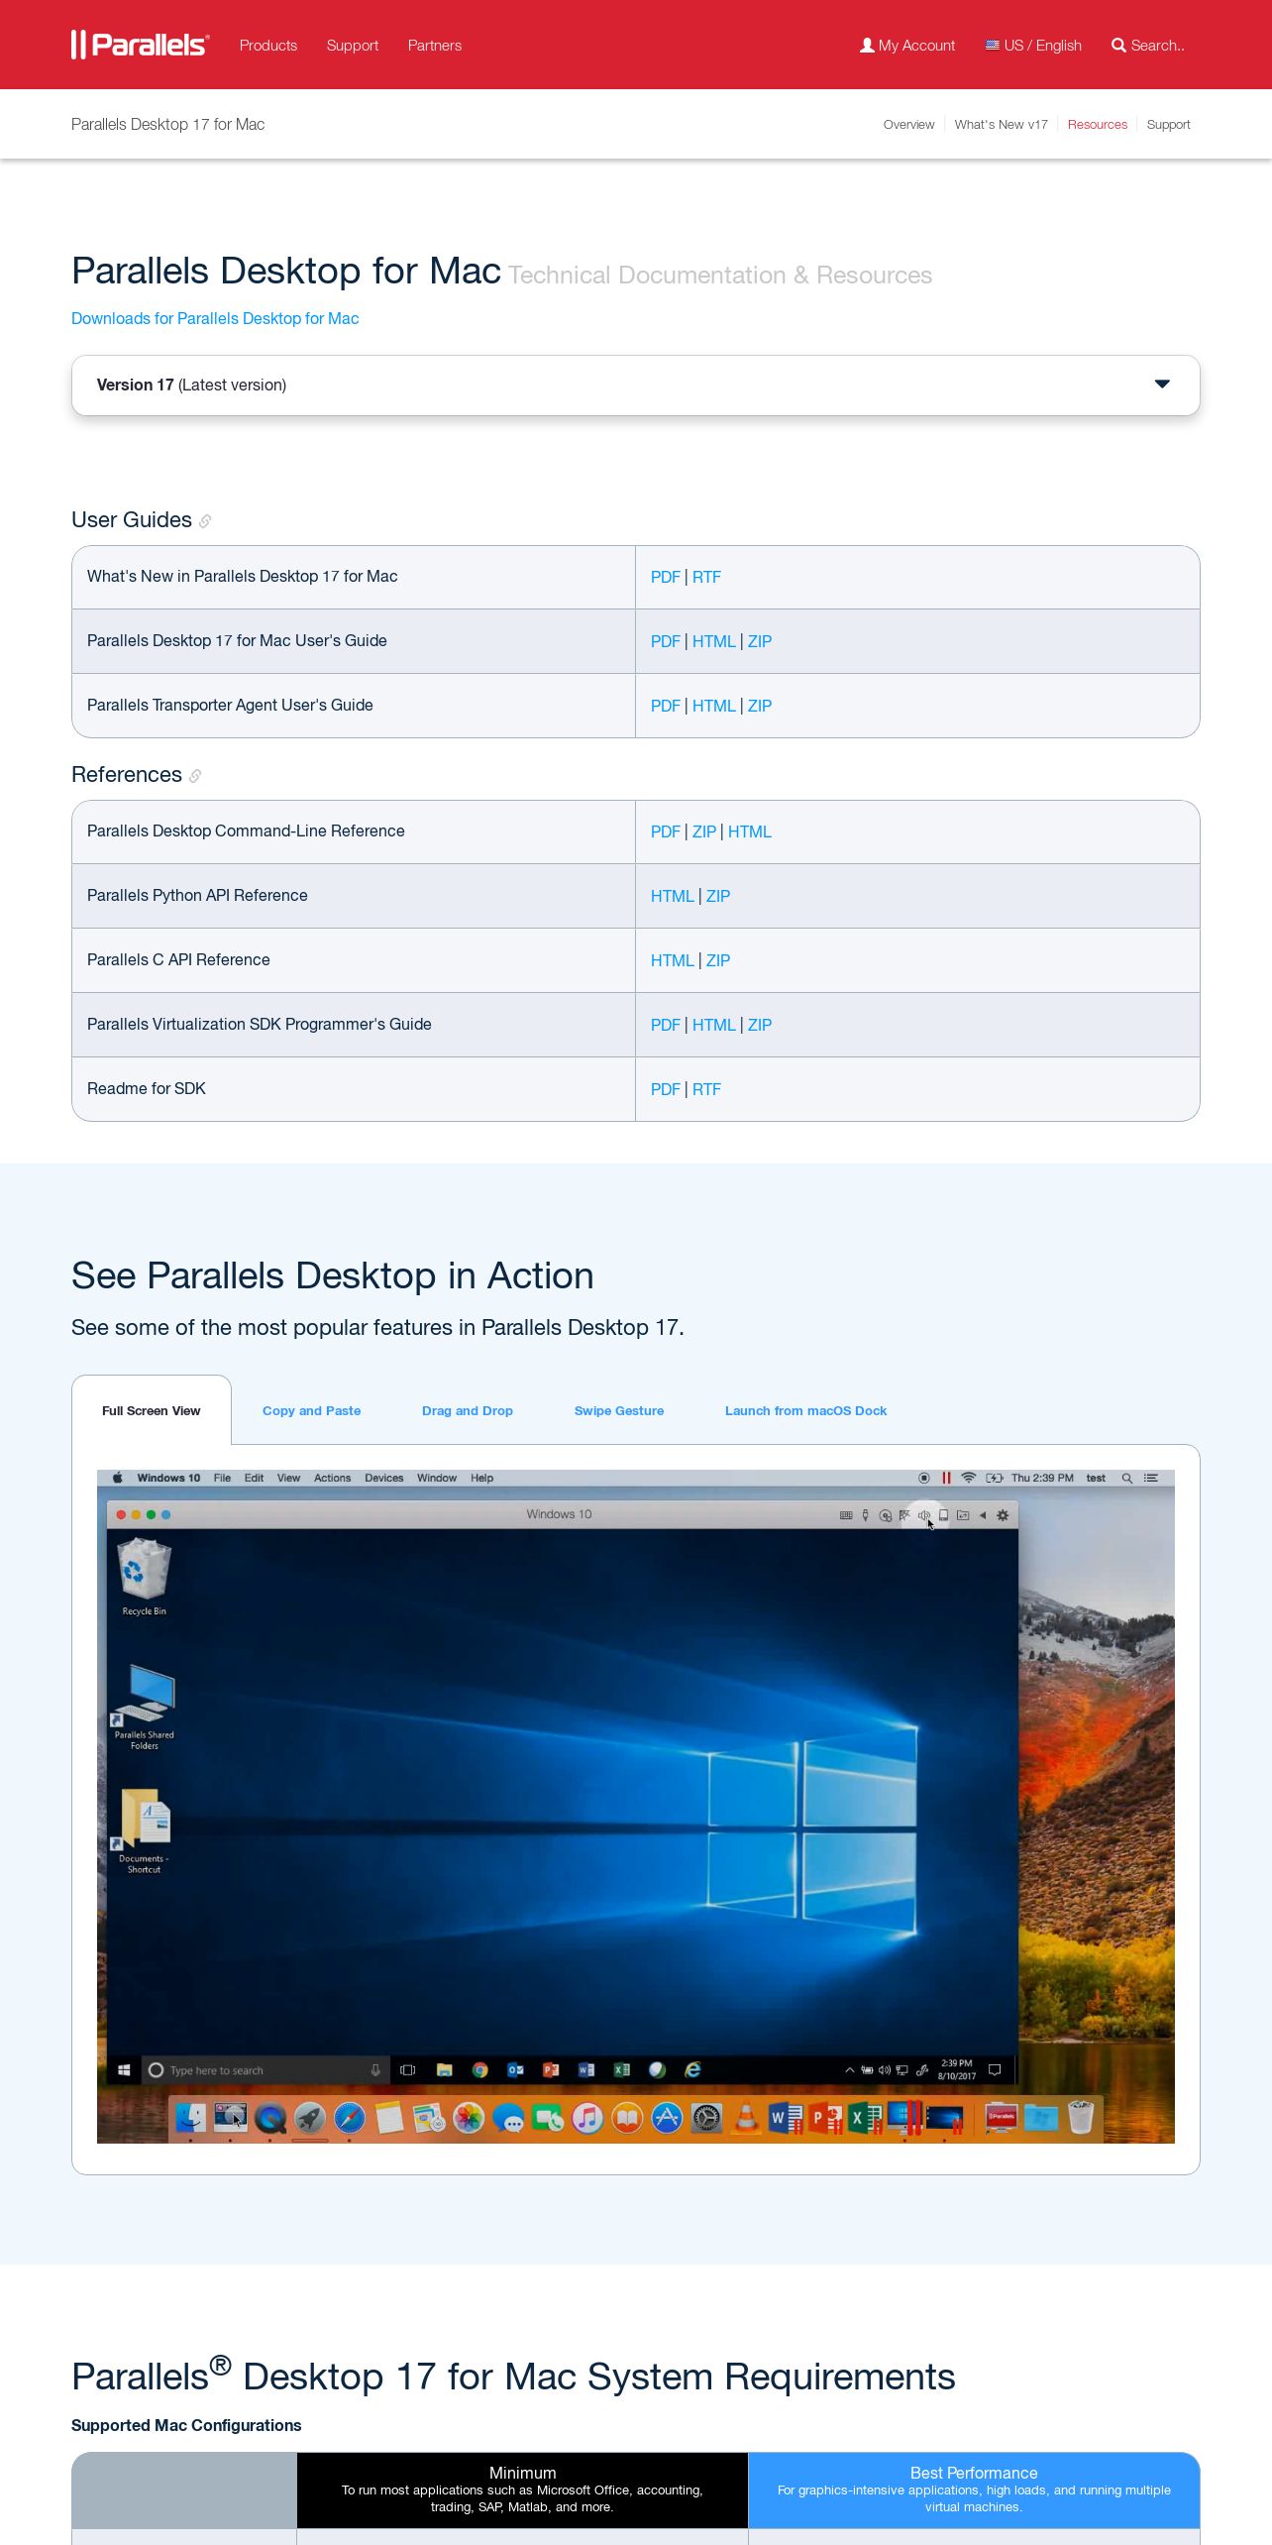
Task: Download the SDK Programmer's Guide ZIP
Action: pyautogui.click(x=760, y=1025)
